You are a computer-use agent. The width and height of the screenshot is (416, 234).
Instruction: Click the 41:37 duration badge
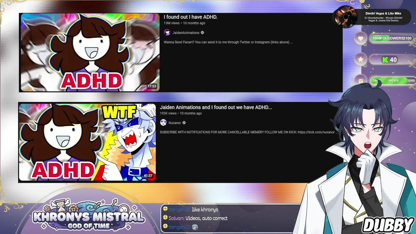click(x=148, y=175)
